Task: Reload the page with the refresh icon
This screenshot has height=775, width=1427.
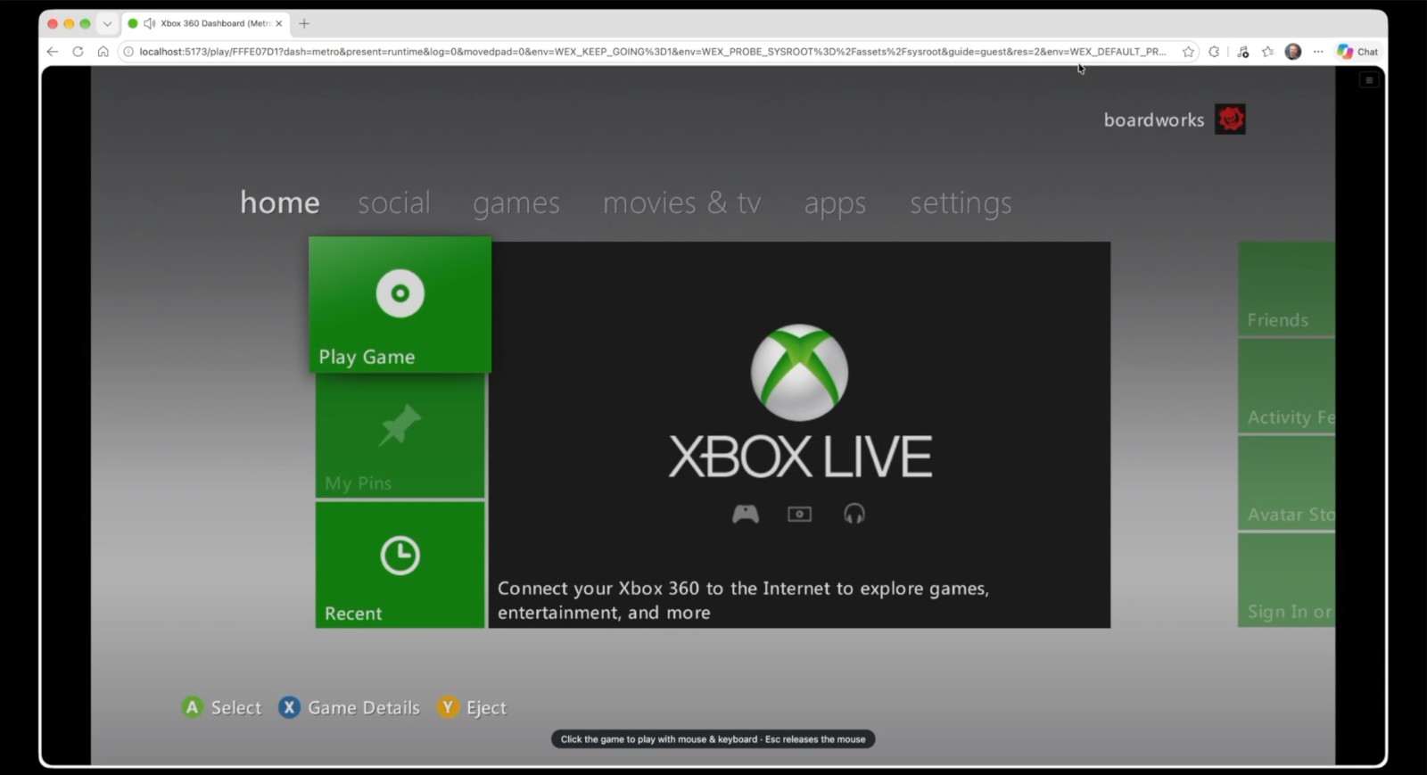Action: coord(78,52)
